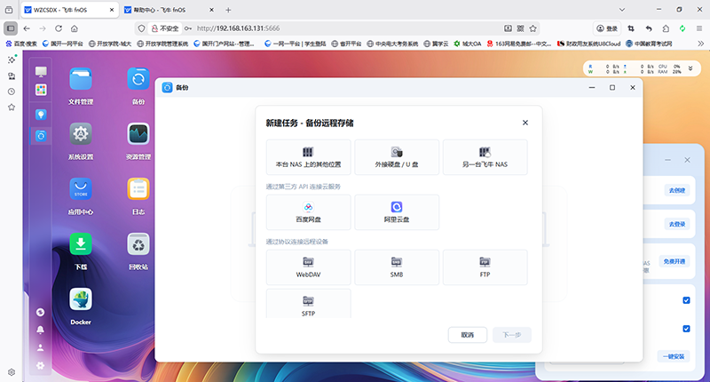The width and height of the screenshot is (710, 382).
Task: Click globe icon in fnOS dock
Action: pos(40,312)
